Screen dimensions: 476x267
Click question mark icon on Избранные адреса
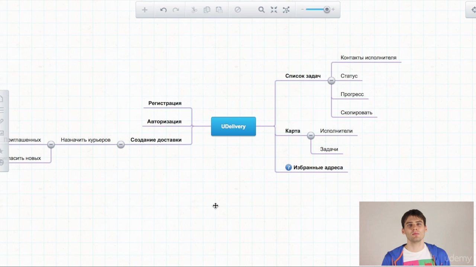[x=289, y=168]
